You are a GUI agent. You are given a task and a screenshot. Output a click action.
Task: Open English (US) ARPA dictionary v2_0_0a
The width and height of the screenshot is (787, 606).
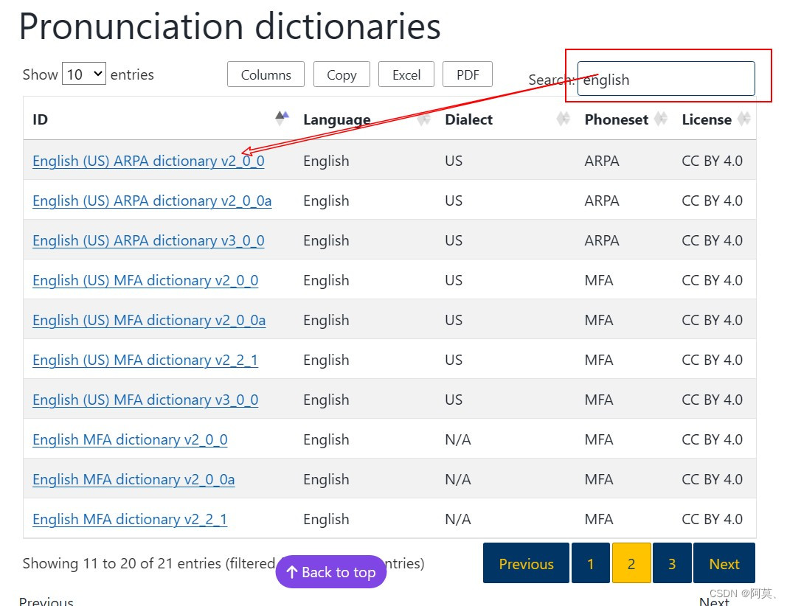[151, 201]
